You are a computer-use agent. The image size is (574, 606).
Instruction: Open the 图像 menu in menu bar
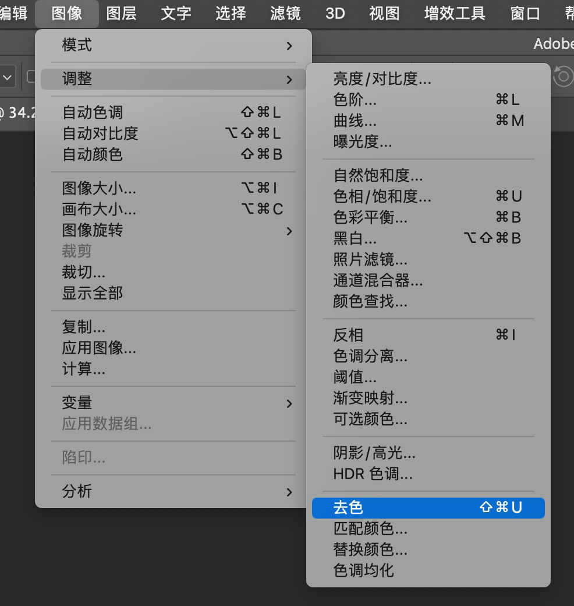(67, 13)
